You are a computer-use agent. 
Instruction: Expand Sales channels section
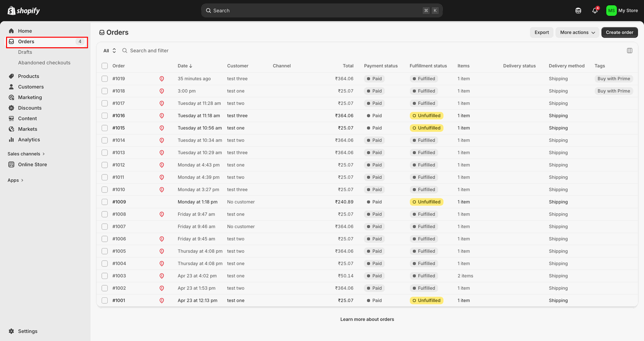tap(26, 154)
